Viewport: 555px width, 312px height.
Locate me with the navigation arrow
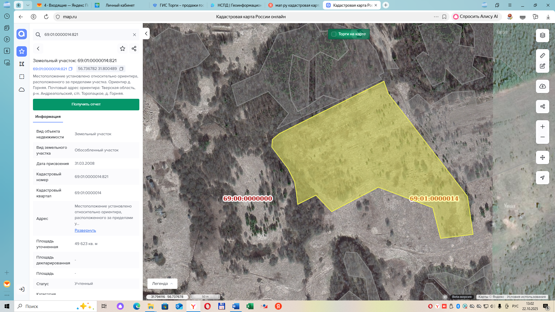point(542,178)
